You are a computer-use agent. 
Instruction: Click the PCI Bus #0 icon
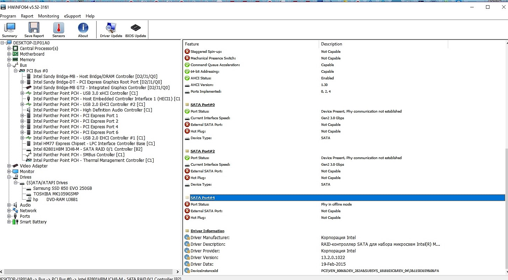pos(22,71)
